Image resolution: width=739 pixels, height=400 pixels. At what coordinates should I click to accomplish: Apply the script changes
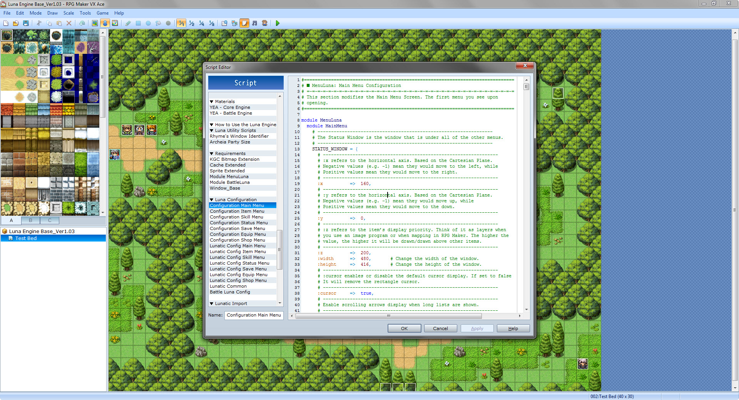pos(477,328)
